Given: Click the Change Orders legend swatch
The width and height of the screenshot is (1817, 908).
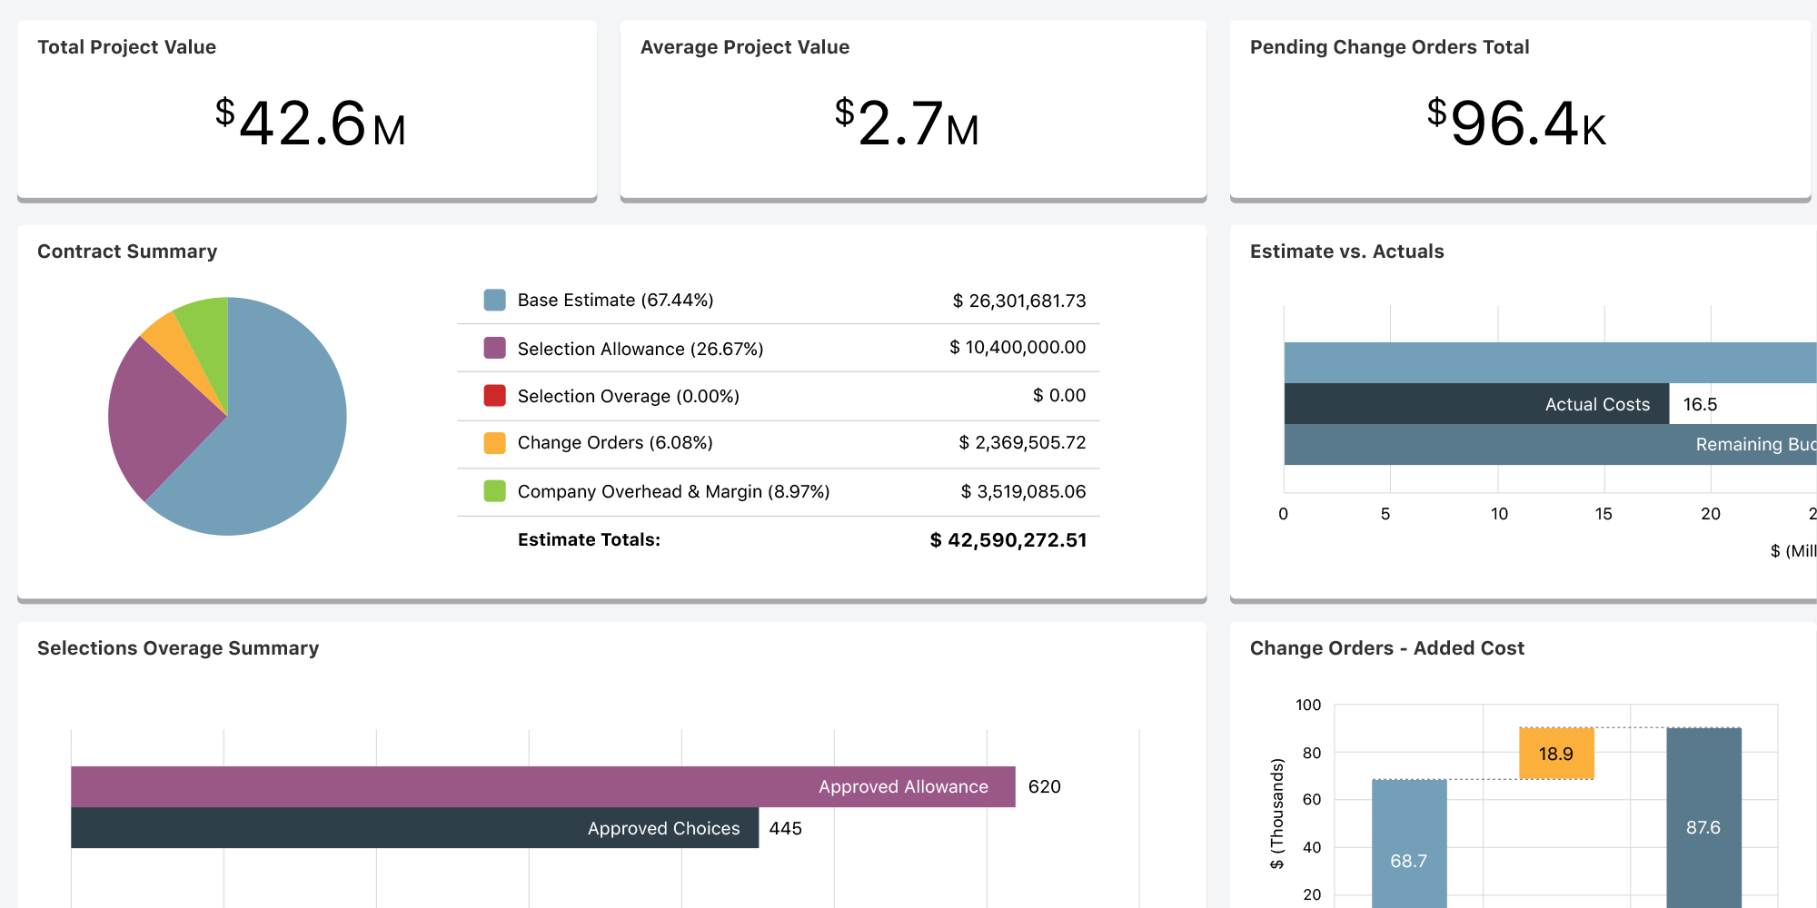Looking at the screenshot, I should (491, 443).
